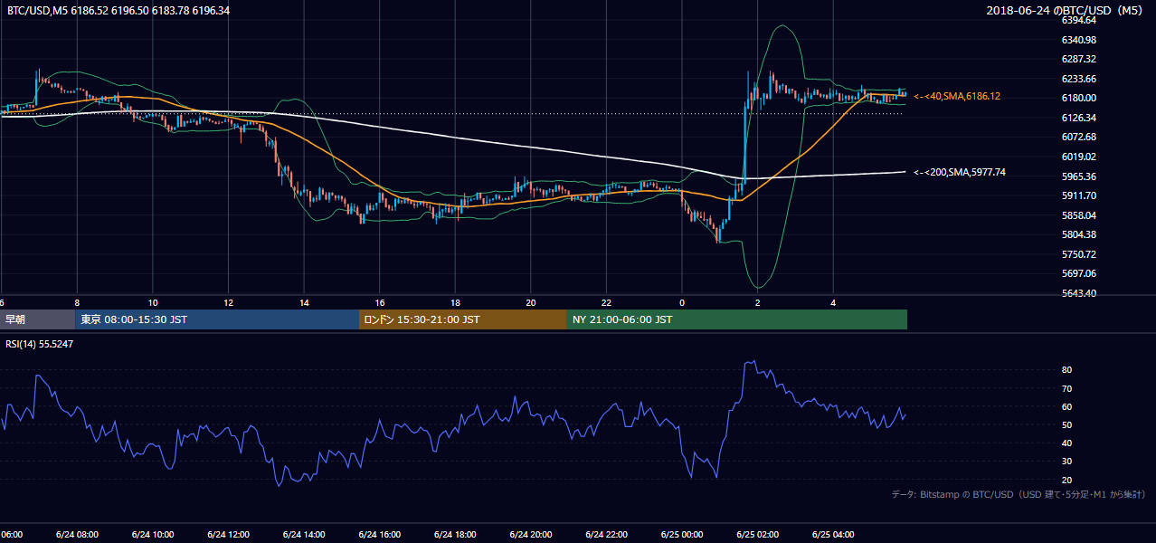Image resolution: width=1156 pixels, height=543 pixels.
Task: Click price axis value 6340.98
Action: [x=1079, y=40]
